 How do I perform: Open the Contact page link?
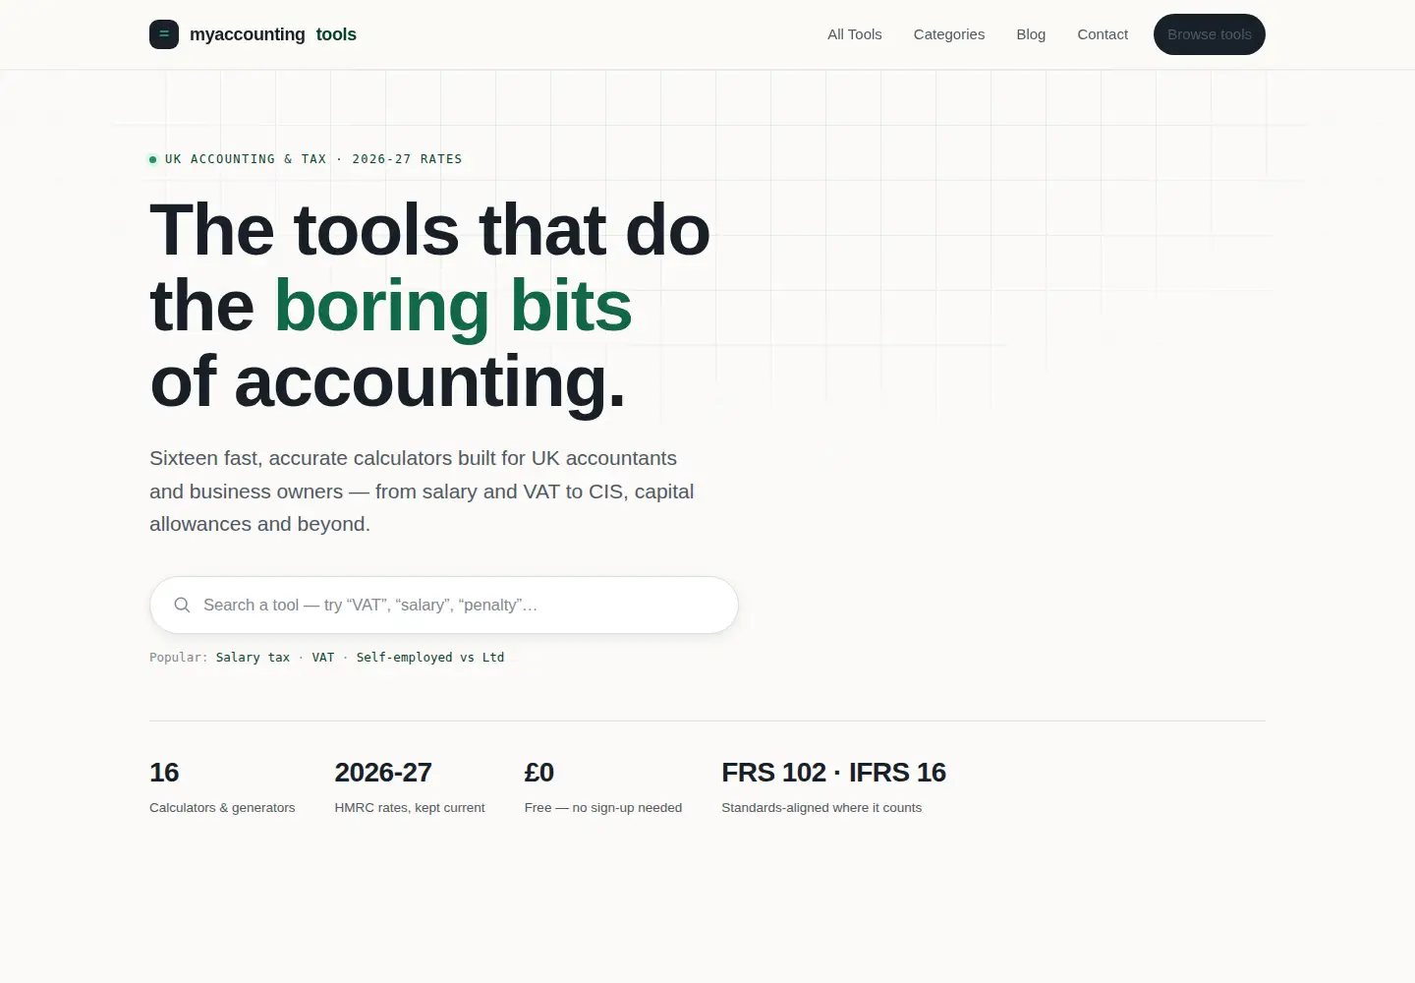click(1103, 34)
